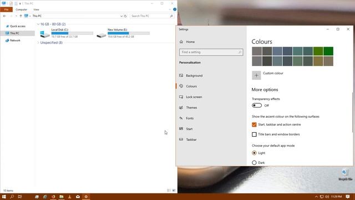Viewport: 355px width, 200px height.
Task: Refresh the This PC address bar
Action: point(125,16)
